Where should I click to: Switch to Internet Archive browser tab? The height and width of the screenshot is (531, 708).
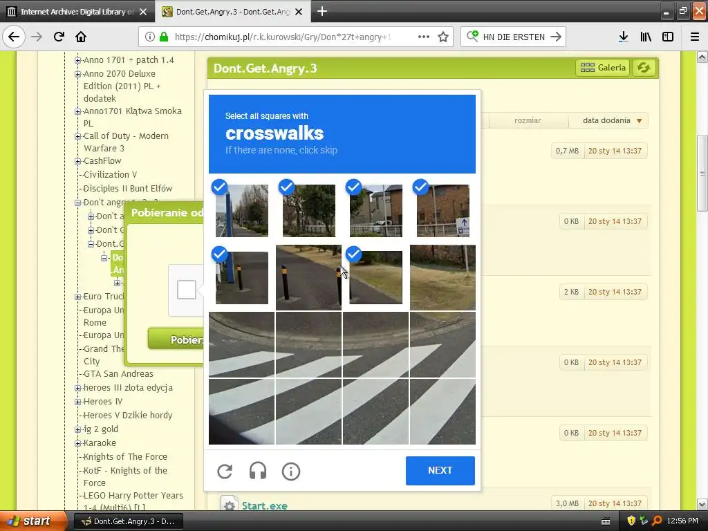(x=77, y=12)
